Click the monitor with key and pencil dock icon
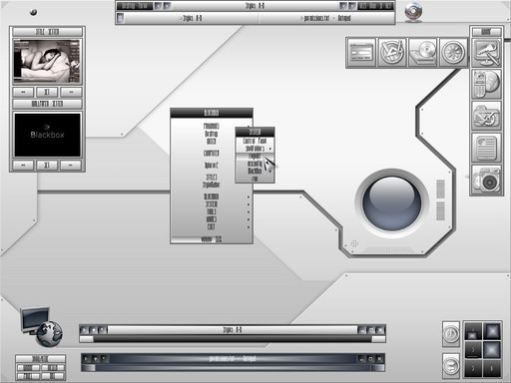511x383 pixels. [x=486, y=53]
